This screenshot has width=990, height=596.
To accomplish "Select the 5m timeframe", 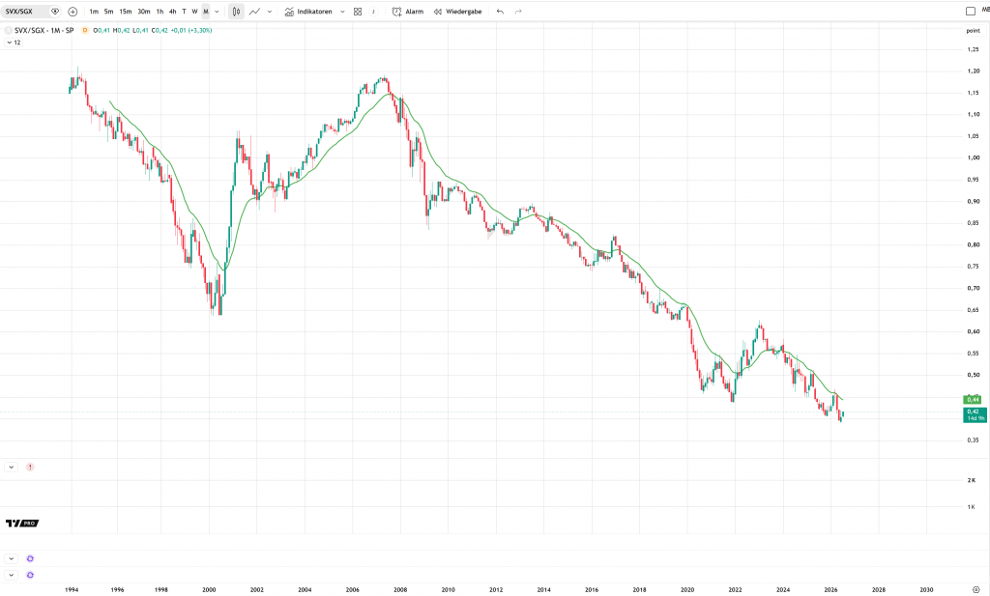I will pos(108,12).
